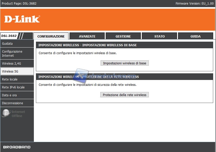Screen dimensions: 216x152
Task: Open the GUIDA tab
Action: (195, 36)
